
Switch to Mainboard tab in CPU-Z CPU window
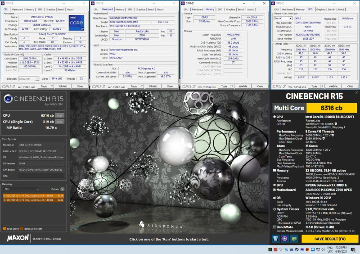click(17, 9)
